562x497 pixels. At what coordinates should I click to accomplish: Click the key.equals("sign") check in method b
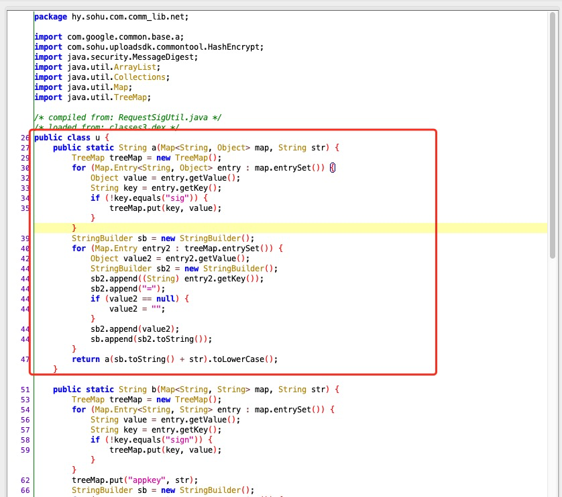click(152, 440)
